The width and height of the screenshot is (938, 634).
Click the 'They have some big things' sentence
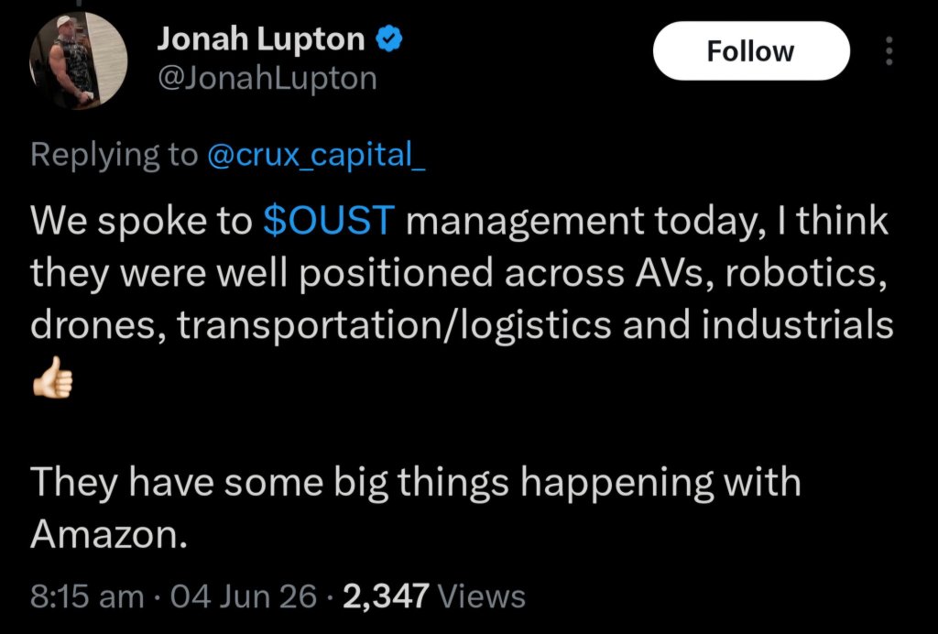click(x=269, y=482)
